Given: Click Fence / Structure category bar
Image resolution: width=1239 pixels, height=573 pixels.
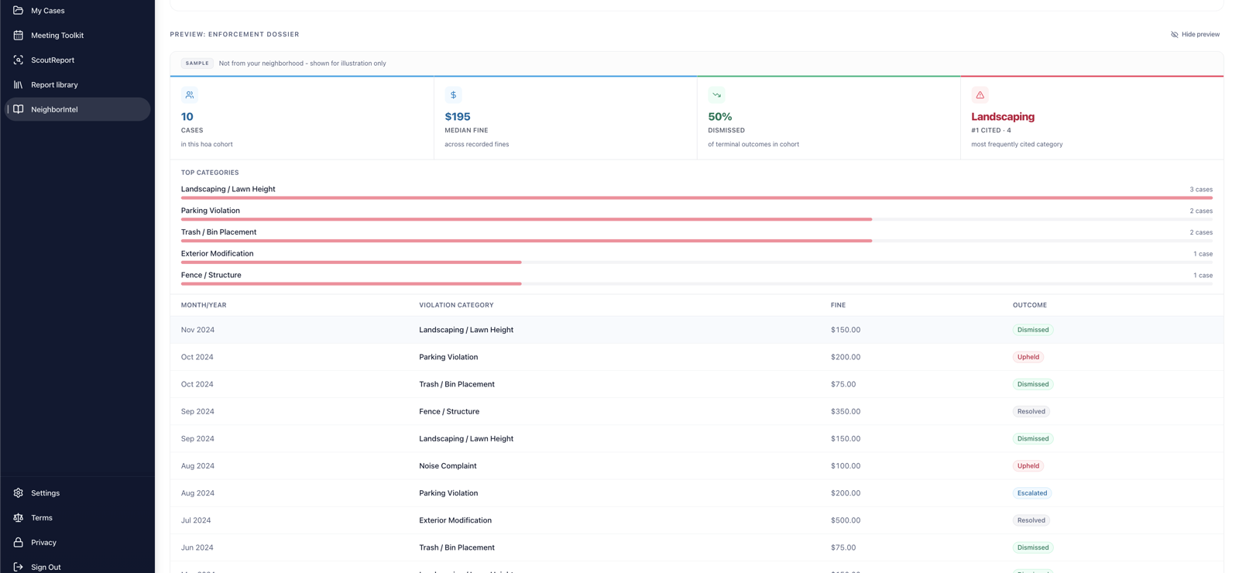Looking at the screenshot, I should point(697,284).
